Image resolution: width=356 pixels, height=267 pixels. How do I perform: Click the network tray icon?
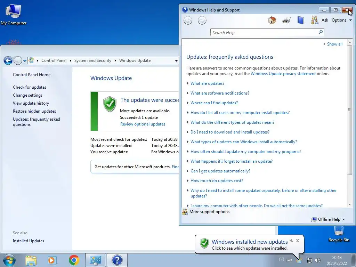[x=309, y=260]
